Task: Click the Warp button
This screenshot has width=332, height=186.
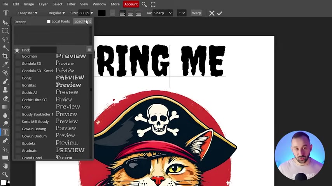Action: pos(196,13)
